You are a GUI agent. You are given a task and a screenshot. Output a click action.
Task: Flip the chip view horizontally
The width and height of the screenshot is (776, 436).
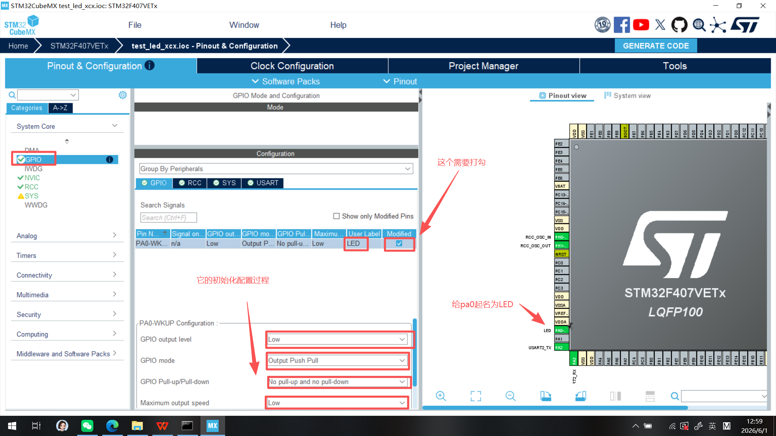(616, 396)
